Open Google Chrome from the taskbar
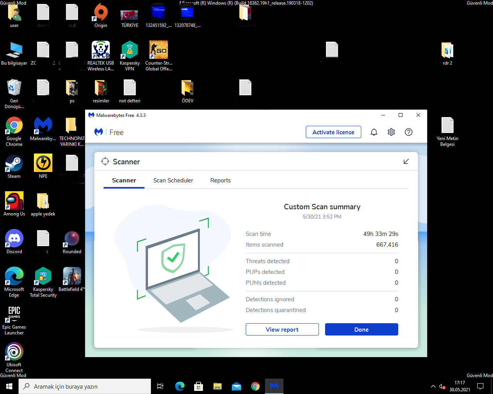 pos(255,386)
